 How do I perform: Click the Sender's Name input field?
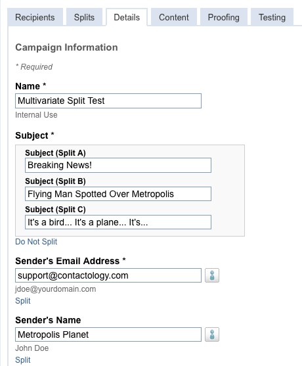pyautogui.click(x=108, y=334)
